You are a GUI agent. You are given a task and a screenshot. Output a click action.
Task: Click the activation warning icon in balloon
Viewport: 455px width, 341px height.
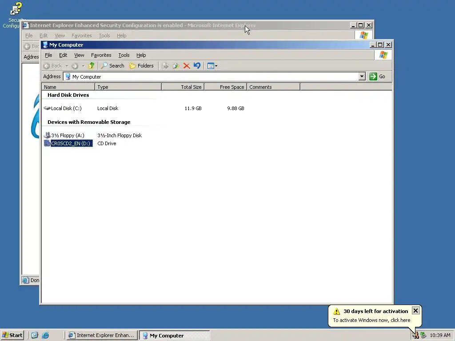pos(337,311)
